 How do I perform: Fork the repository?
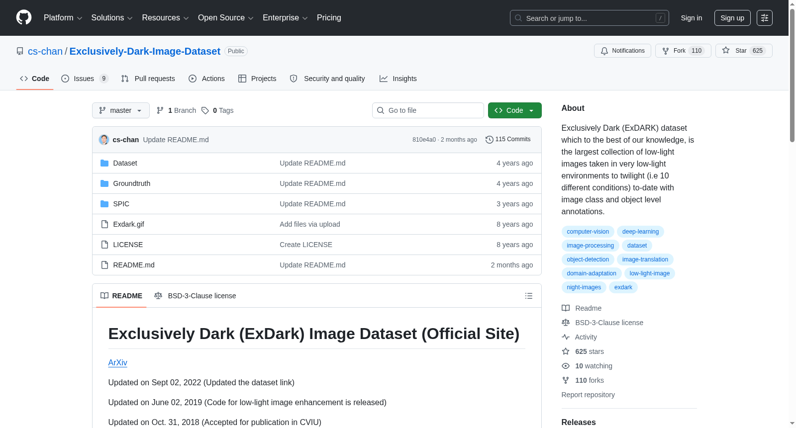[x=683, y=51]
